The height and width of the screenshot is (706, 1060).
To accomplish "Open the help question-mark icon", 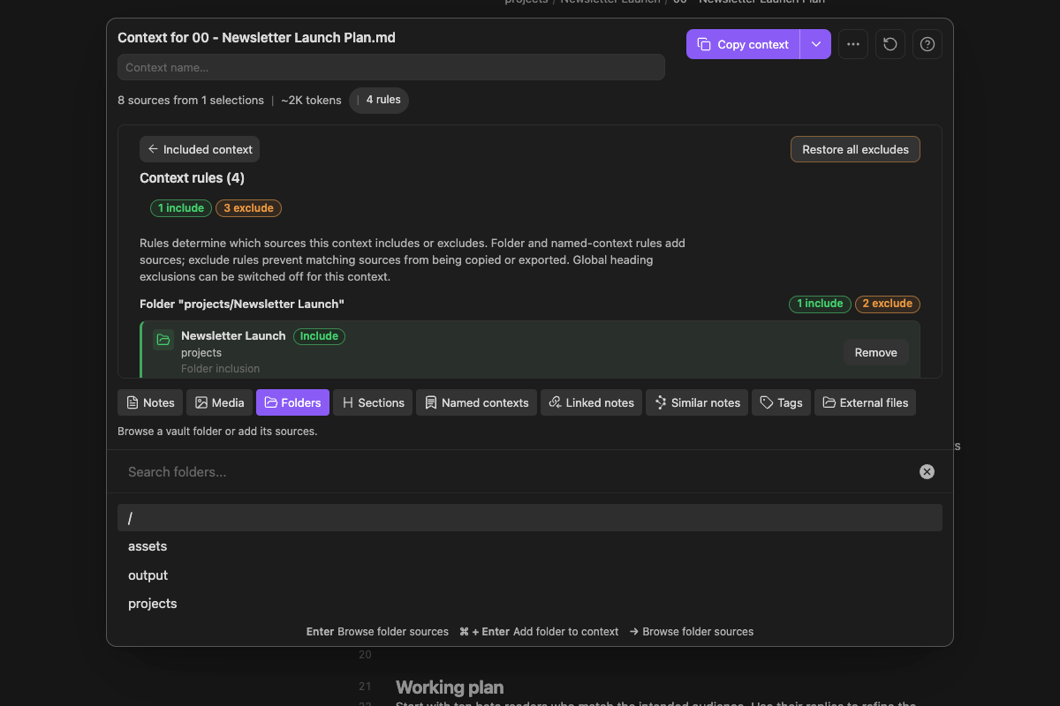I will (927, 44).
